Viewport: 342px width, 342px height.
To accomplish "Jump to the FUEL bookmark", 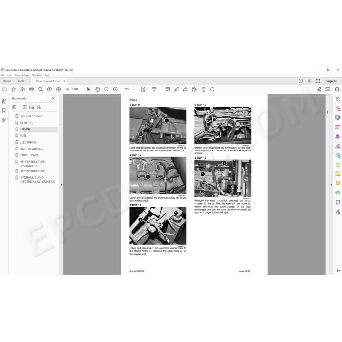I will click(x=23, y=136).
